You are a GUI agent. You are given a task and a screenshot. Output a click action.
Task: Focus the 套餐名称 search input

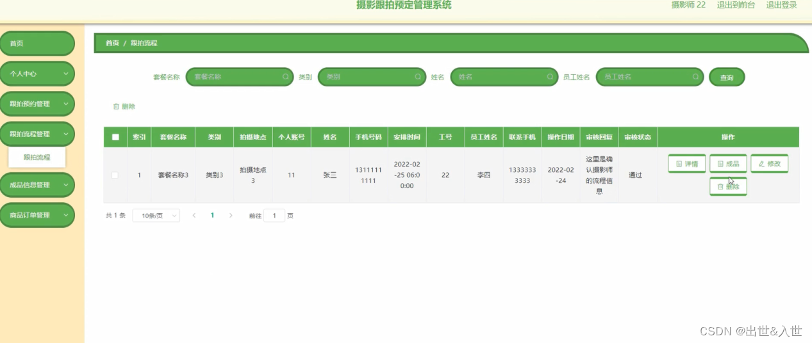(x=239, y=77)
